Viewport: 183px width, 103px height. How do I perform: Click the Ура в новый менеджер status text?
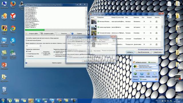click(144, 71)
